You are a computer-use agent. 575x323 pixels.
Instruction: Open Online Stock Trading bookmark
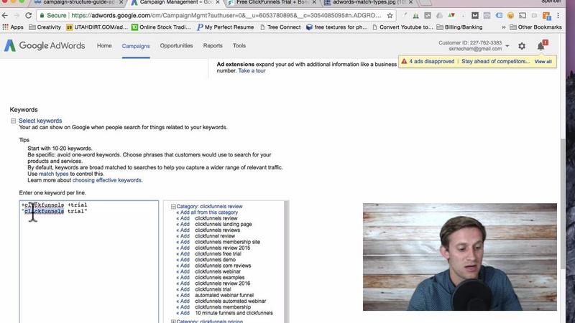[x=161, y=27]
